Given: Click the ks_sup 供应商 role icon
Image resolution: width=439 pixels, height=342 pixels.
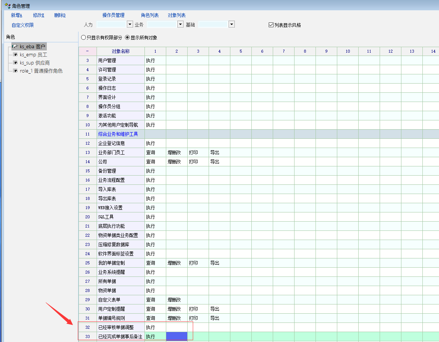Looking at the screenshot, I should coord(15,63).
